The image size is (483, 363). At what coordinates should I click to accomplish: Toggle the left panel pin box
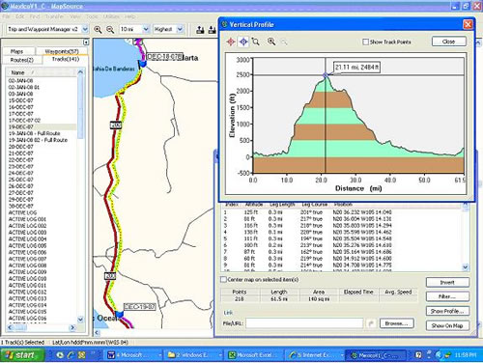tap(86, 42)
